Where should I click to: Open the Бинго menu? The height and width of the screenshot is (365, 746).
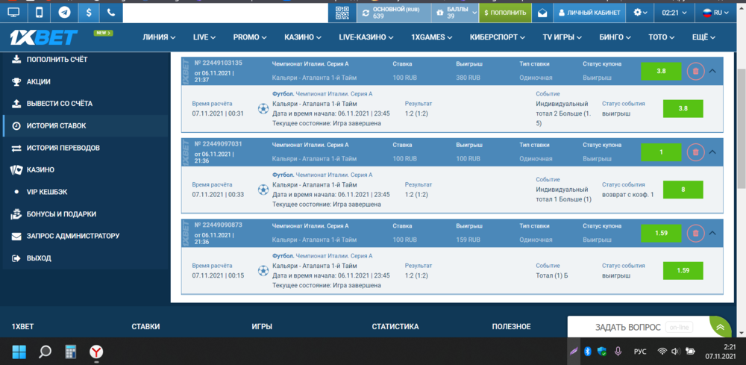pyautogui.click(x=615, y=37)
